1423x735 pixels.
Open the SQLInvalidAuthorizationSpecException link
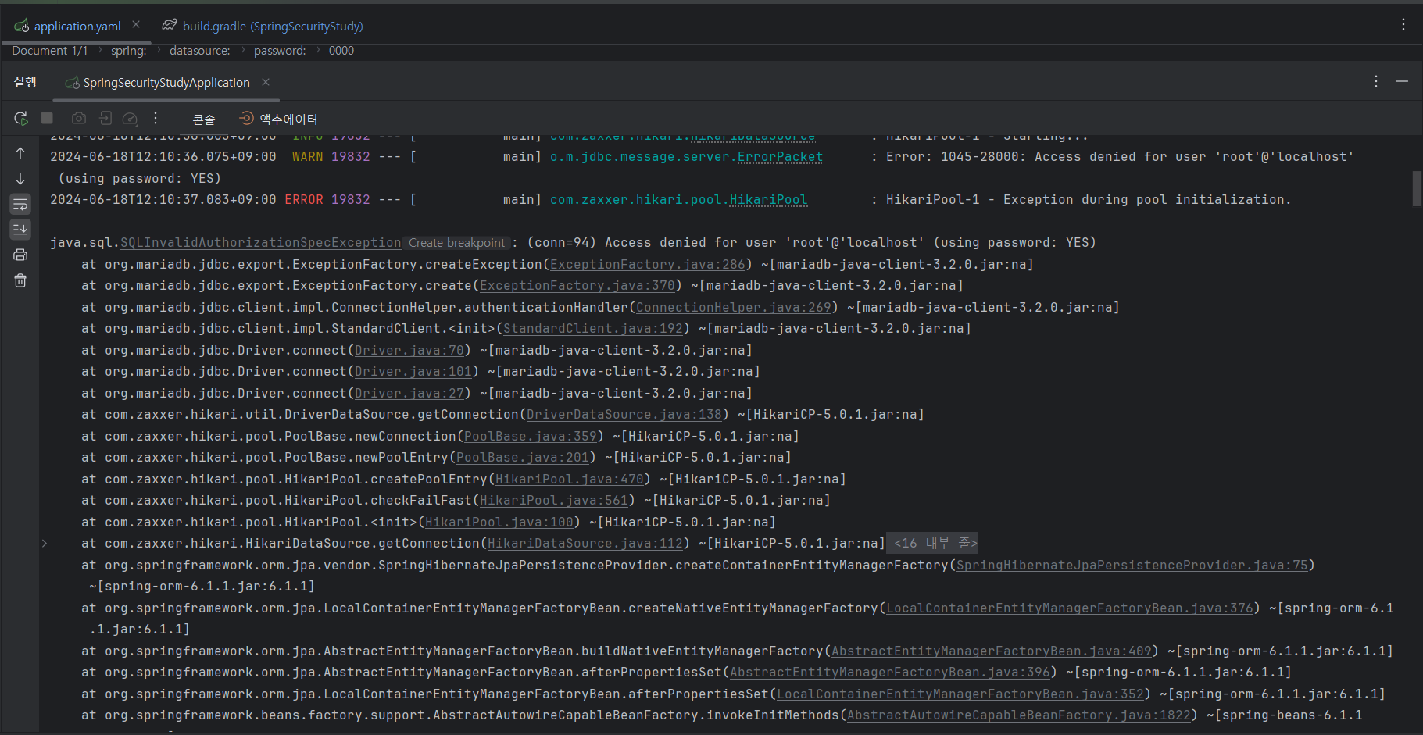261,243
